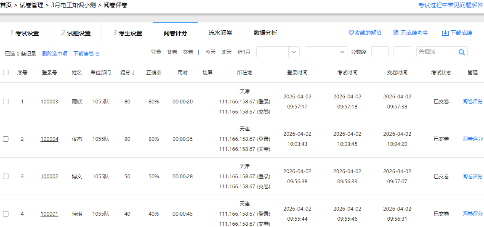Click the 40% accuracy cell
This screenshot has height=227, width=484.
(x=154, y=214)
